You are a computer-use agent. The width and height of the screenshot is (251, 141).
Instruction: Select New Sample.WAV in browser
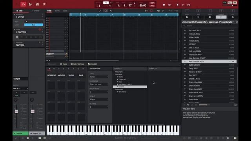[209, 61]
